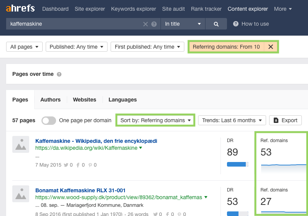Click Wikipedia result Facebook share icon

point(78,165)
